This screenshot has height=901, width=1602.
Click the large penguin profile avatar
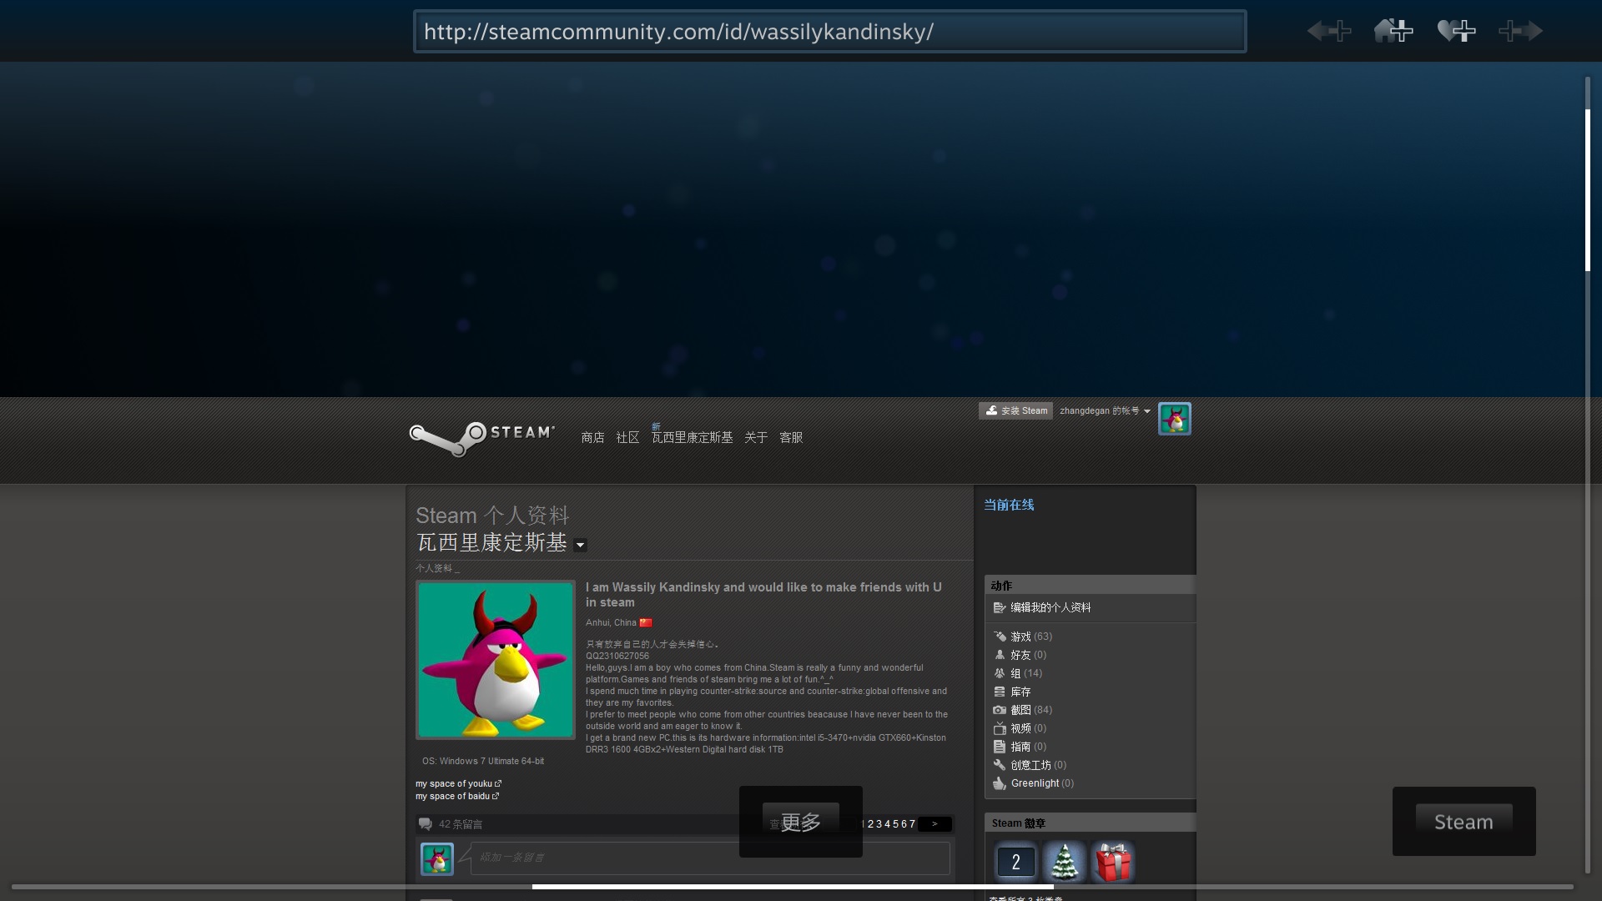pyautogui.click(x=496, y=660)
